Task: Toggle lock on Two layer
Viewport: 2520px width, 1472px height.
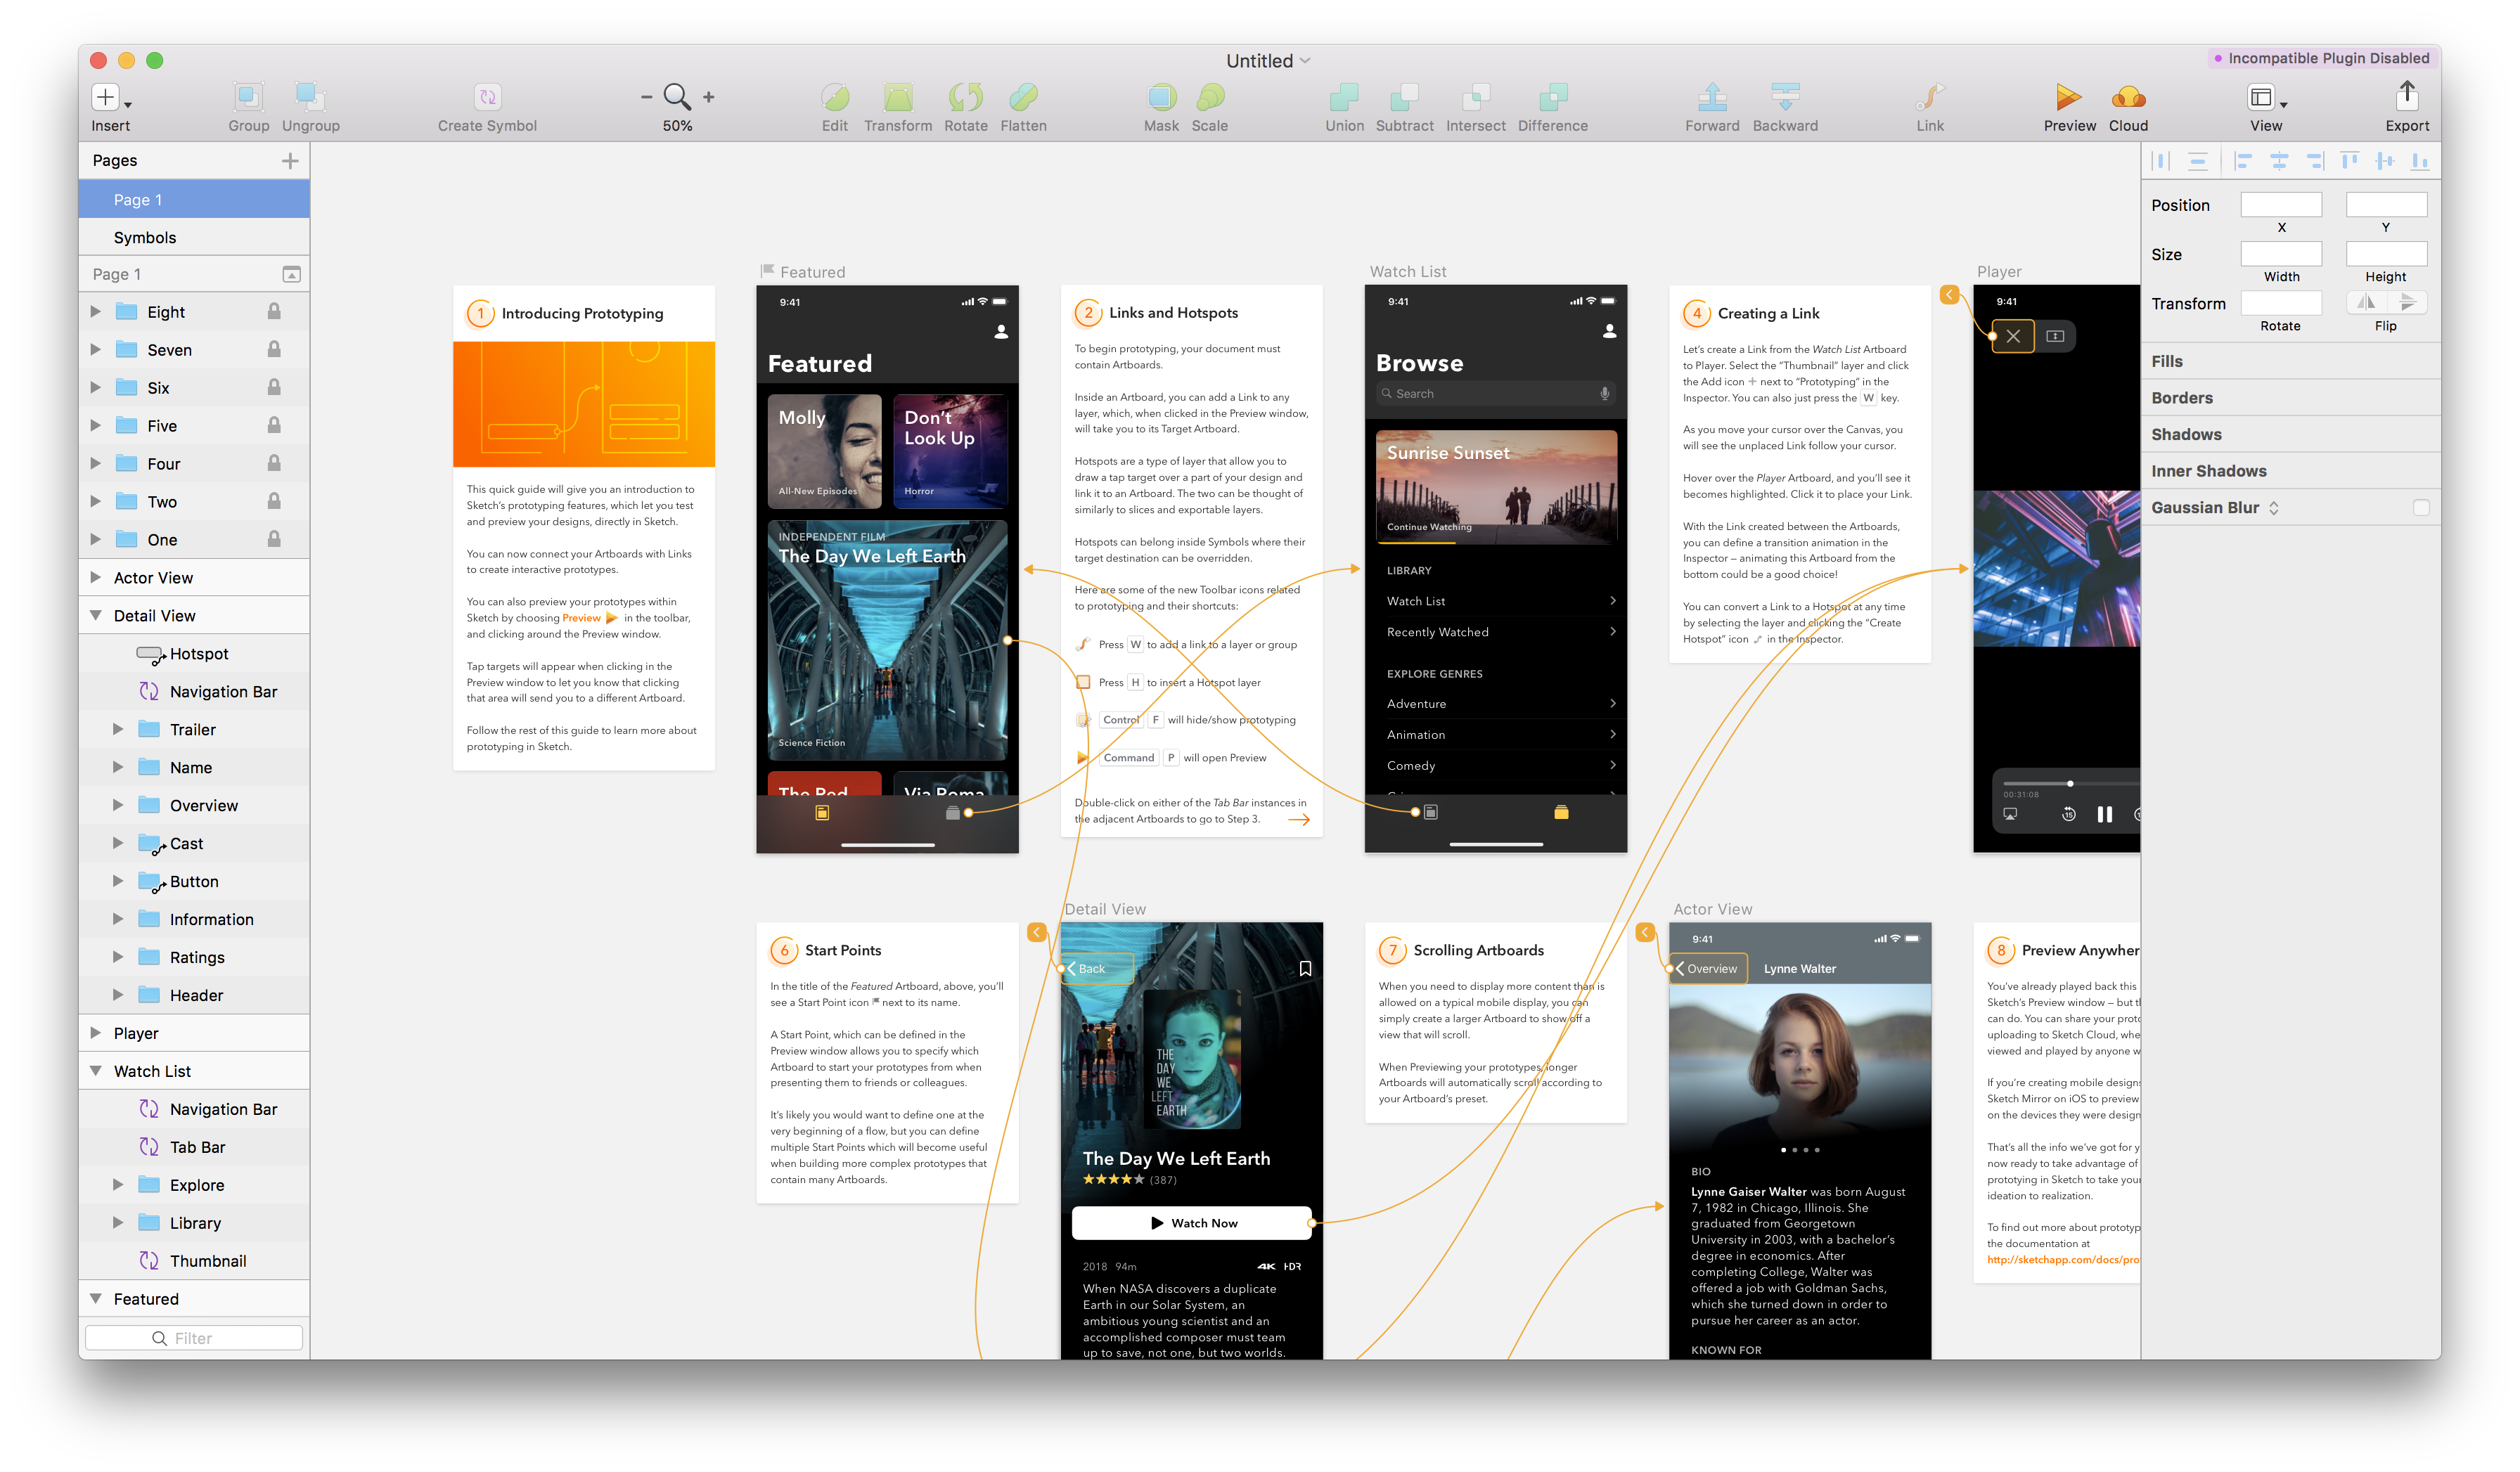Action: pos(274,502)
